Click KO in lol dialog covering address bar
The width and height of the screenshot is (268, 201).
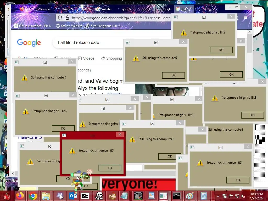[x=221, y=50]
